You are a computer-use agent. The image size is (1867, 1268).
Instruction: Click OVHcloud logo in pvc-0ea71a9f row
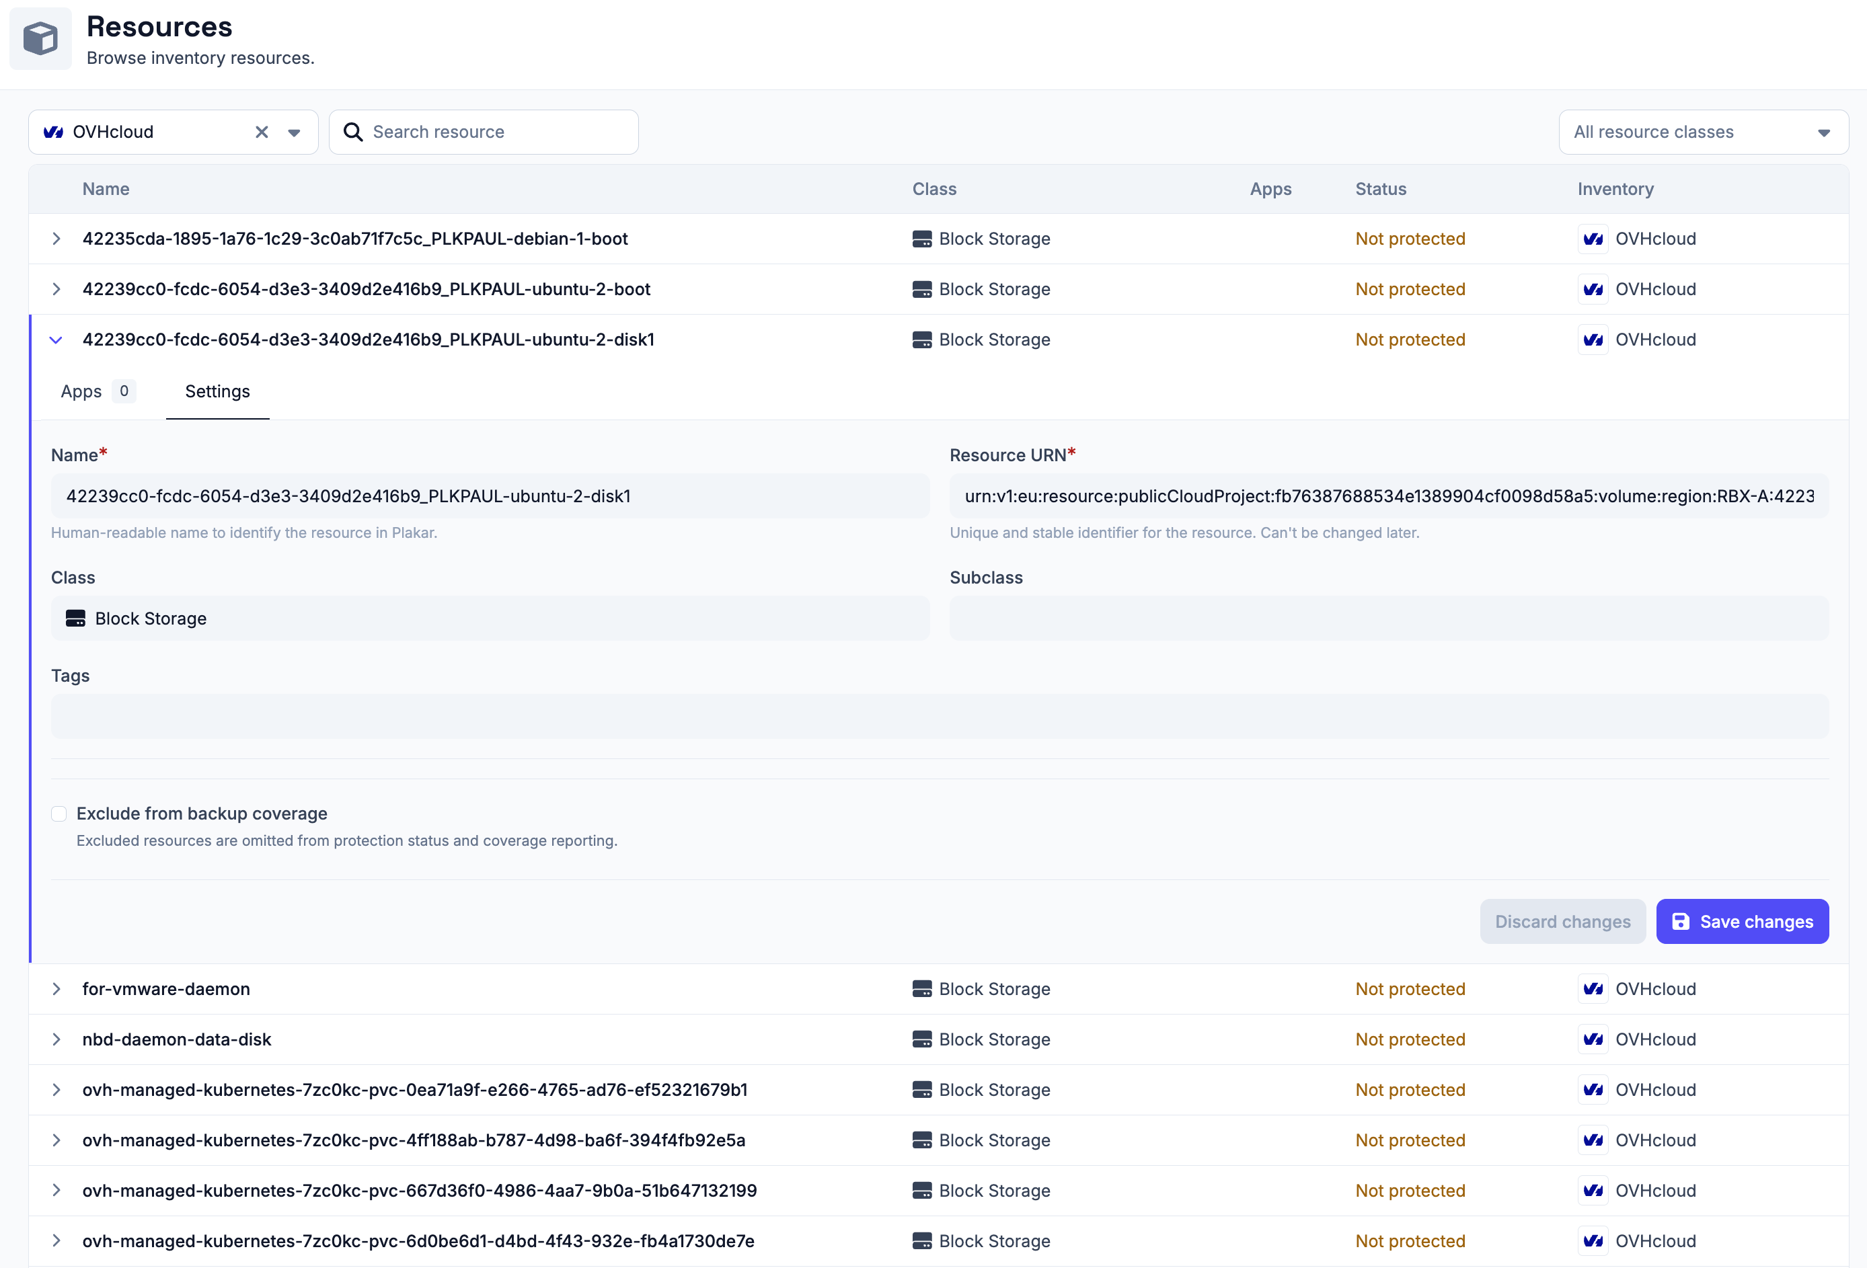pos(1593,1090)
